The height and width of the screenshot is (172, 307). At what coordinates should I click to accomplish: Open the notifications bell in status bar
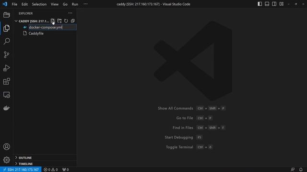(x=301, y=170)
